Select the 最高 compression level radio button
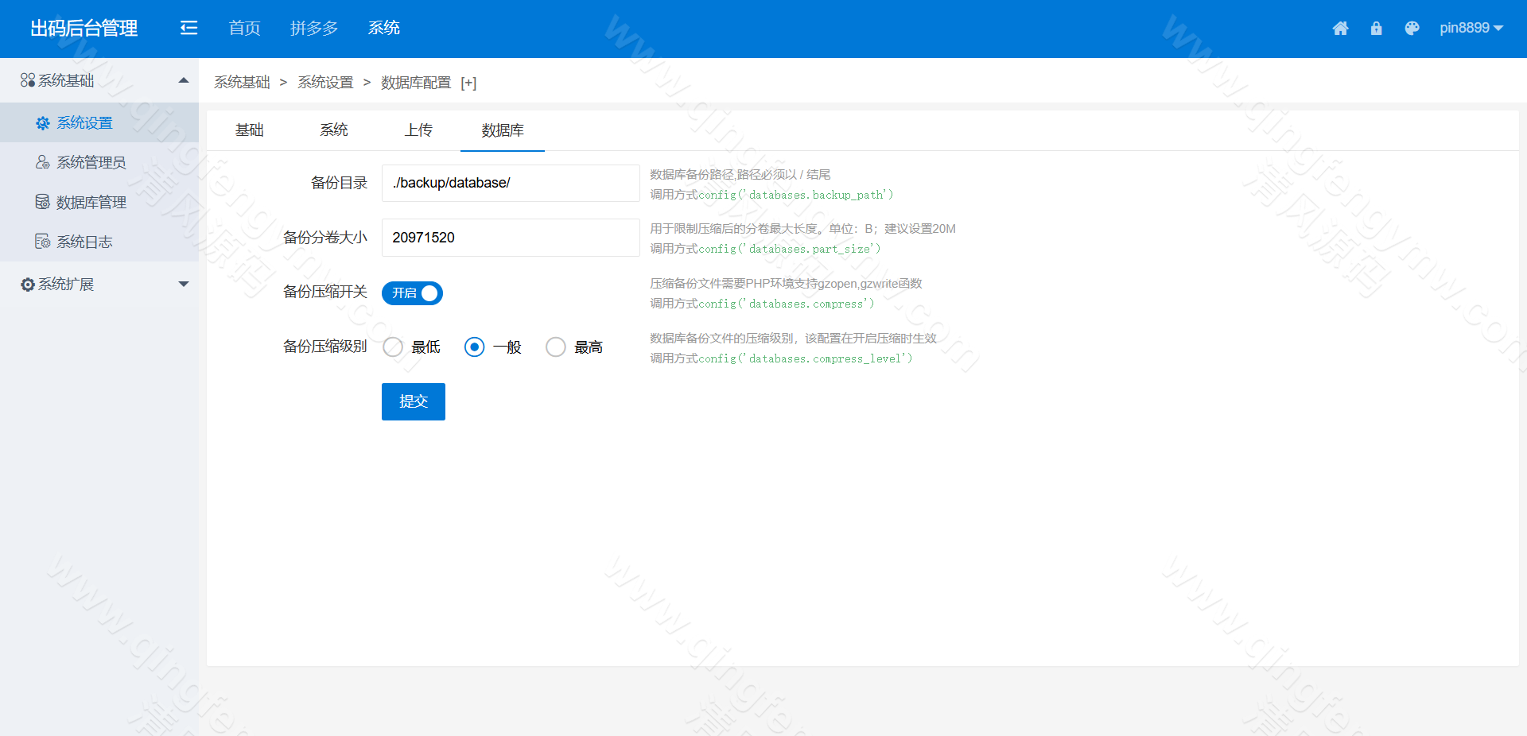The width and height of the screenshot is (1527, 736). [556, 347]
